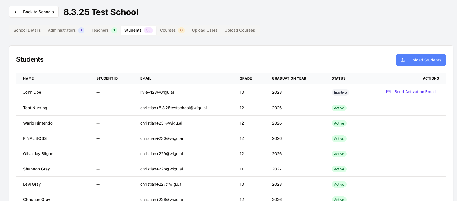This screenshot has height=201, width=457.
Task: Click the Back to Schools button
Action: (34, 12)
